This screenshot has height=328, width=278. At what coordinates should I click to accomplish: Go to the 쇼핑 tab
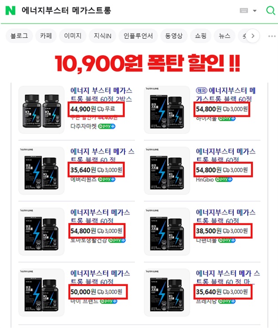point(201,36)
